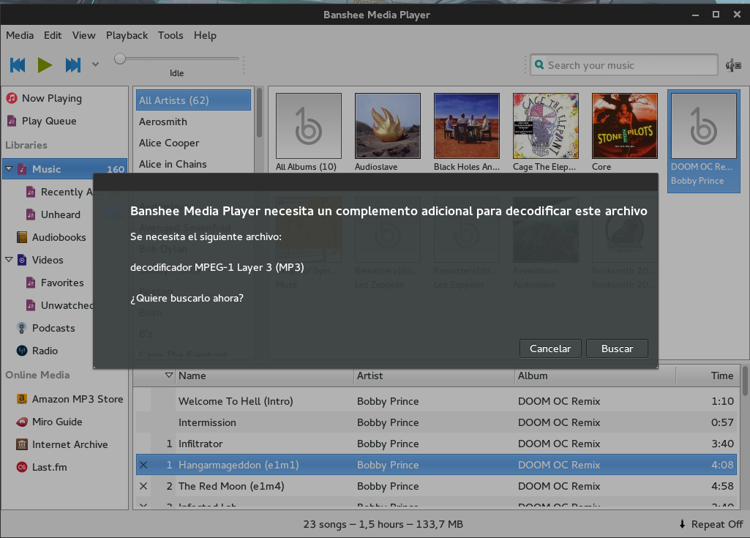This screenshot has height=538, width=750.
Task: Open the Now Playing view
Action: [x=51, y=98]
